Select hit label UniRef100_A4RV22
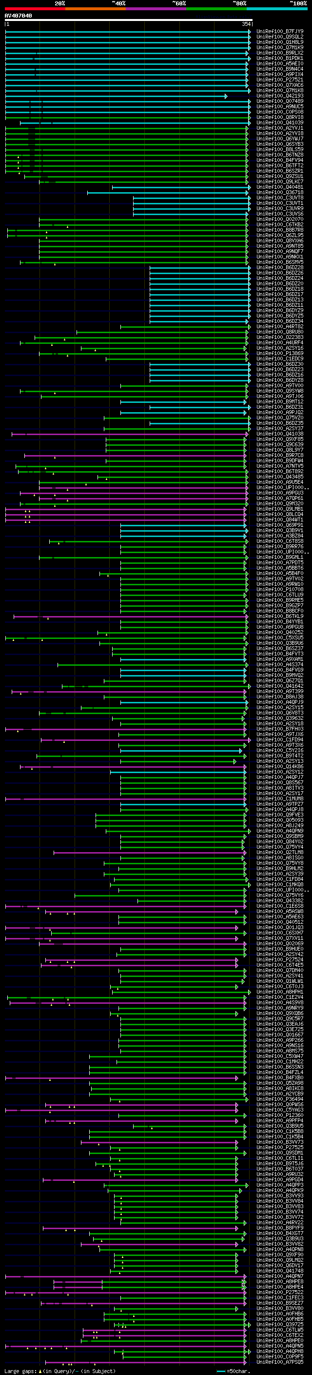The image size is (312, 1375). coord(279,1222)
